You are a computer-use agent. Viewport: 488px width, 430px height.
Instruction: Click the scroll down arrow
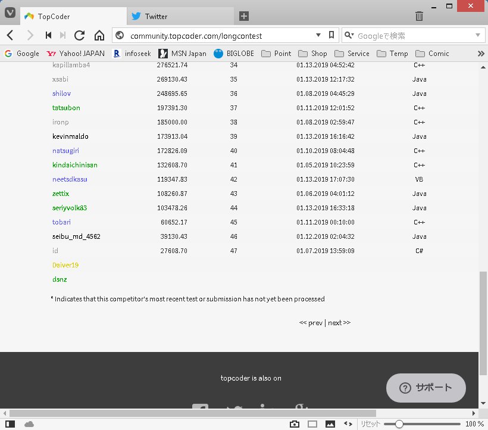coord(483,403)
